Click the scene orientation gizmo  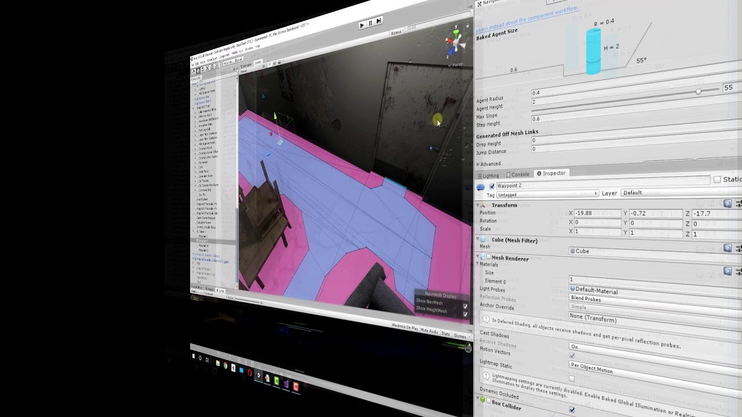click(455, 42)
